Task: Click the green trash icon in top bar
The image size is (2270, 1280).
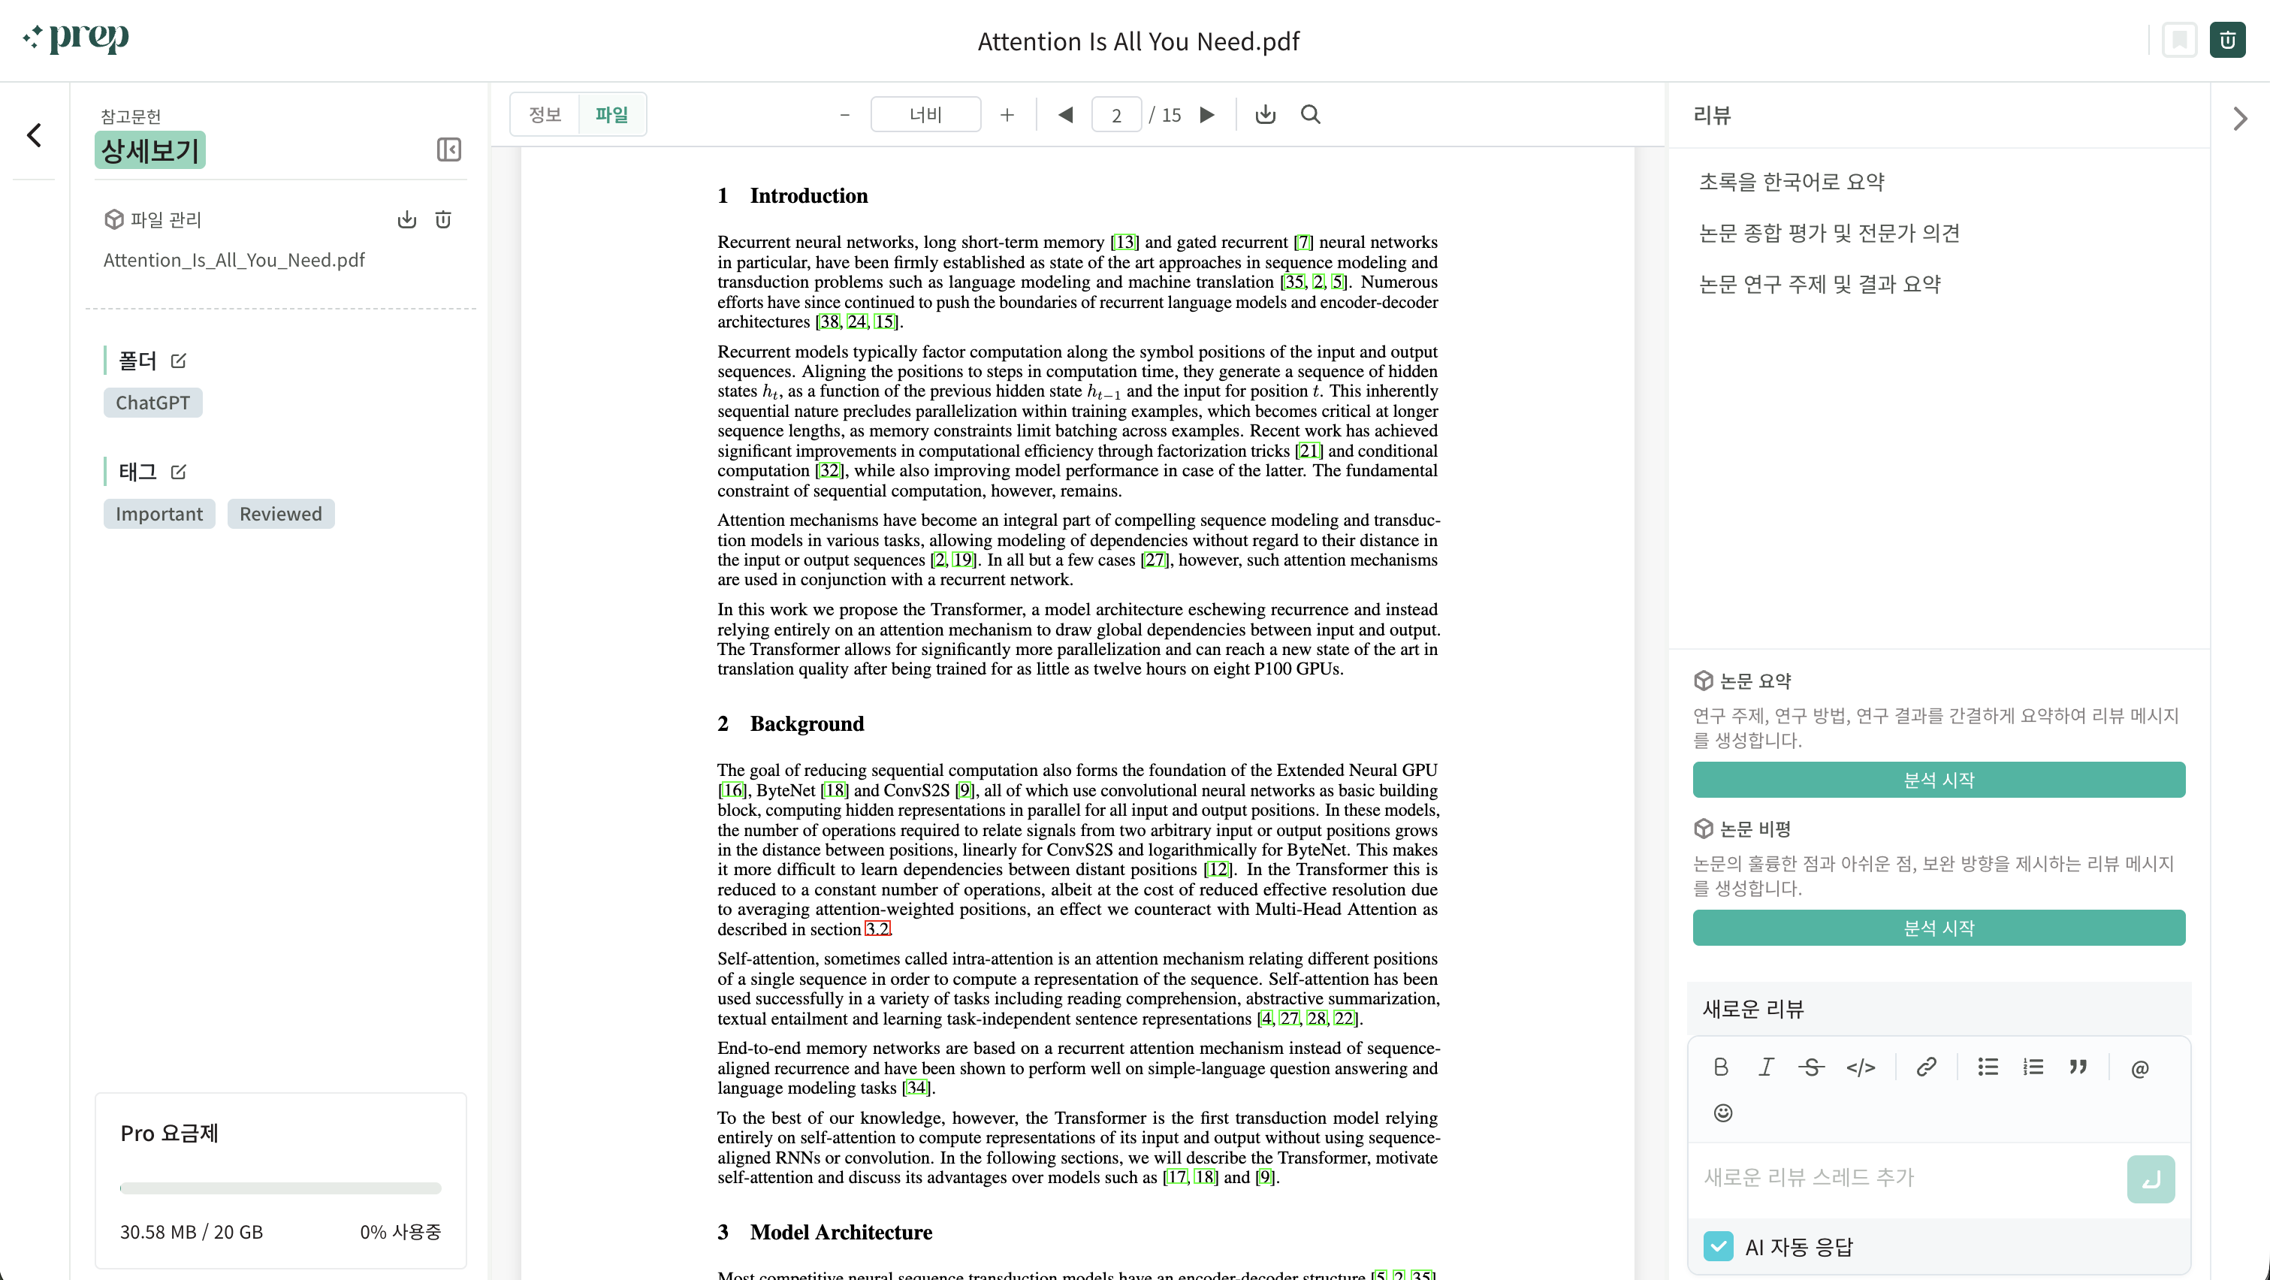Action: point(2227,41)
